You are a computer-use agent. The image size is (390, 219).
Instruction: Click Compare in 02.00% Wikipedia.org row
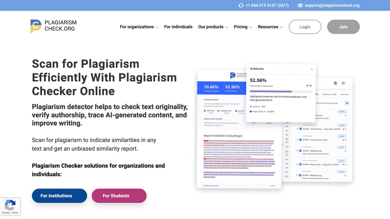(x=342, y=172)
